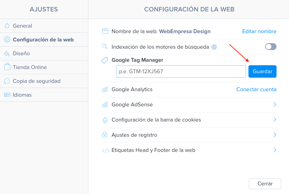This screenshot has width=289, height=194.
Task: Click the Google Tag Manager ID input field
Action: pos(181,71)
